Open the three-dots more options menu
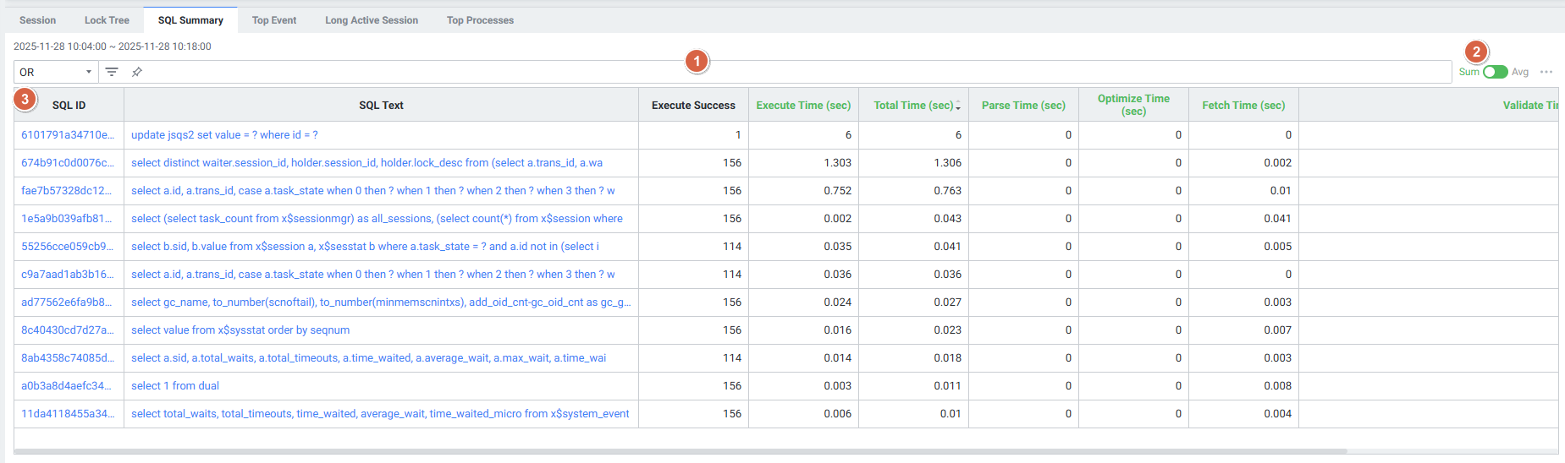 (x=1546, y=72)
